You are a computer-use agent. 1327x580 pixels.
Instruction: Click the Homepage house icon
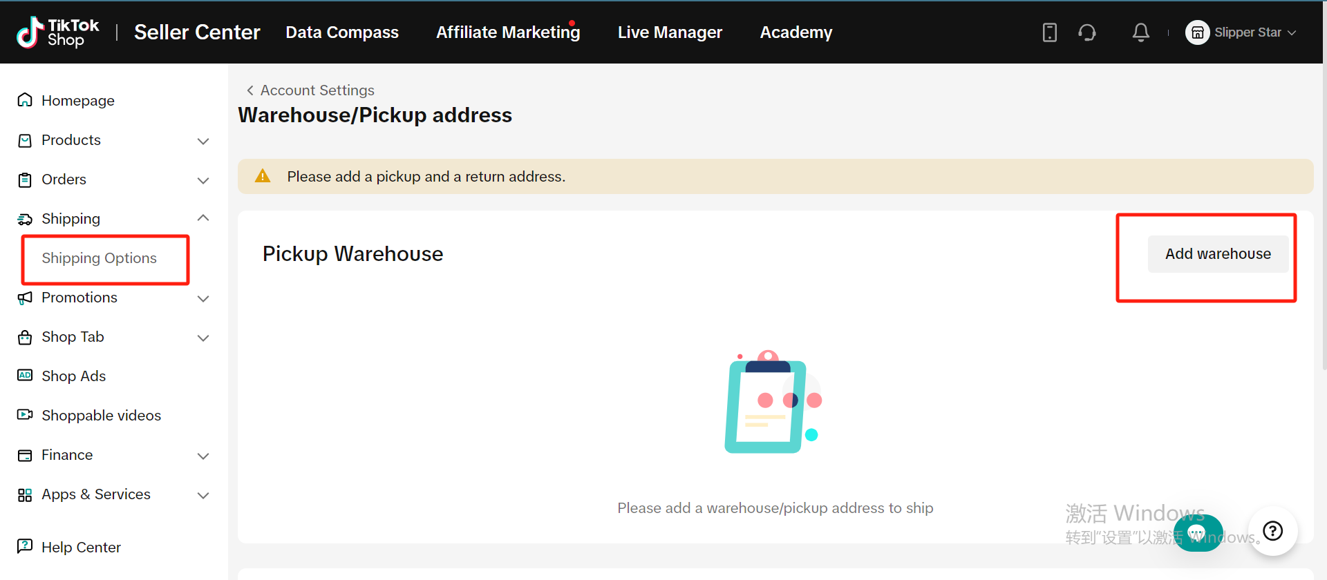point(25,101)
